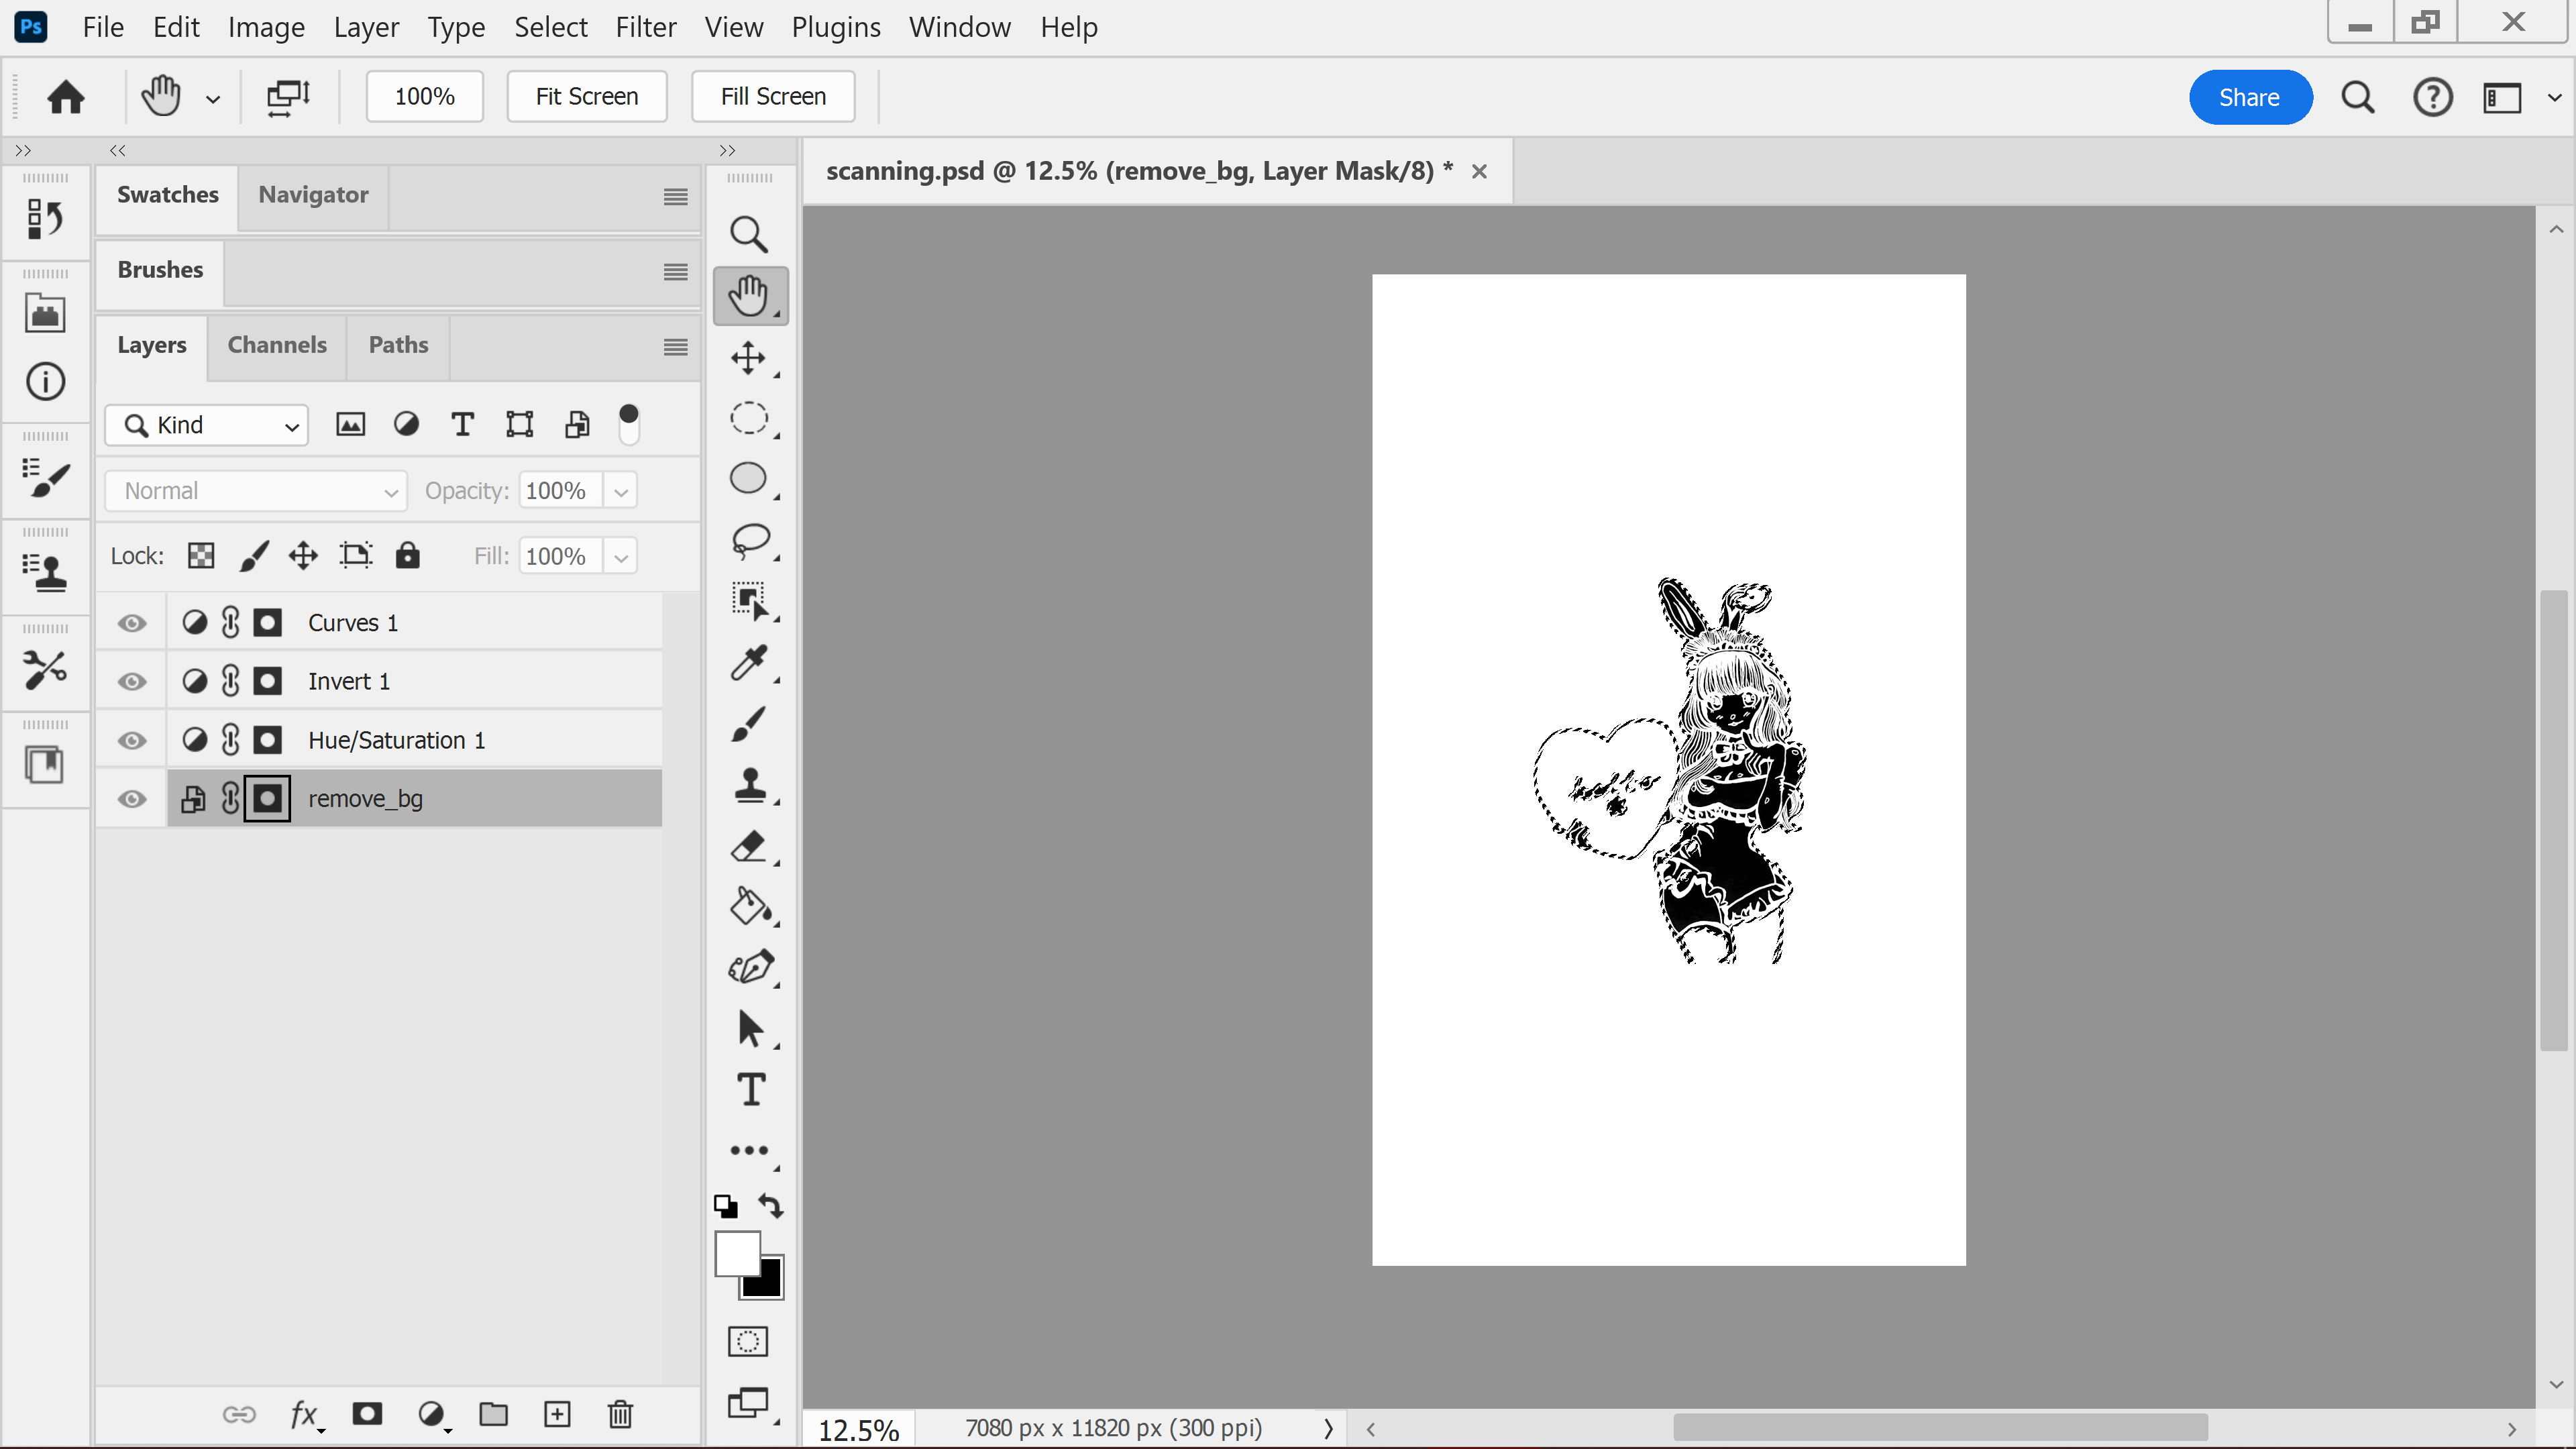Hide the Curves 1 layer
This screenshot has height=1449, width=2576.
coord(132,623)
